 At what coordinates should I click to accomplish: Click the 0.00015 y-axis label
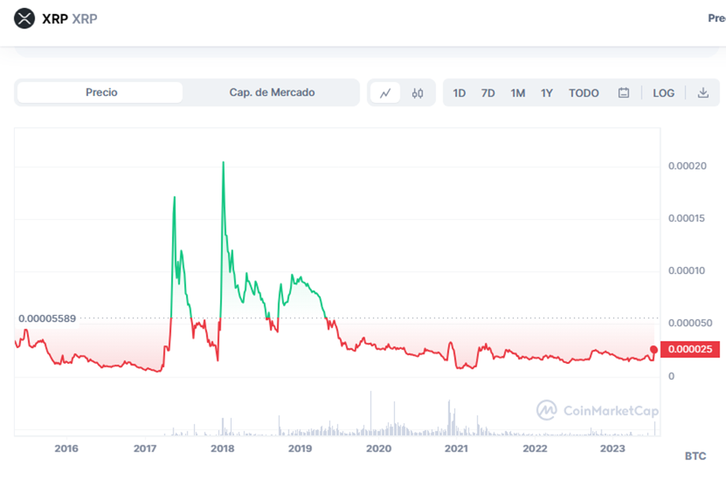coord(686,218)
